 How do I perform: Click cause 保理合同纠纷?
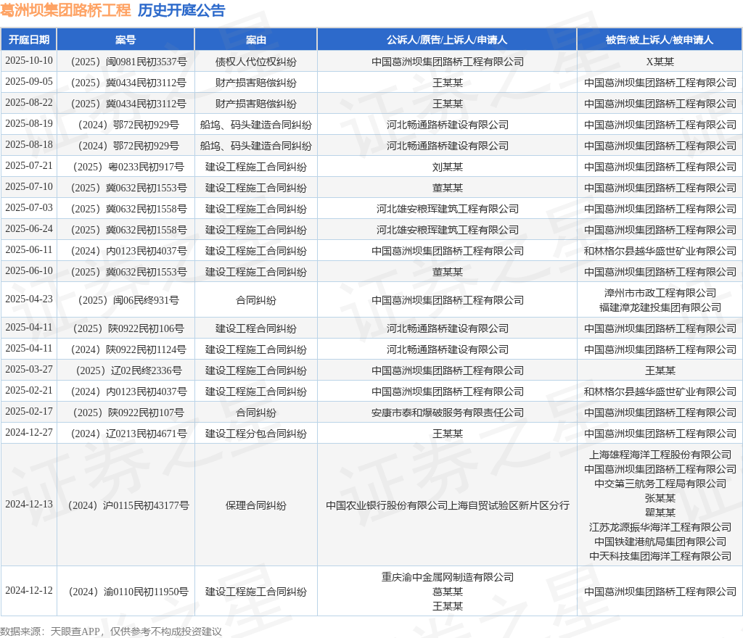[256, 505]
